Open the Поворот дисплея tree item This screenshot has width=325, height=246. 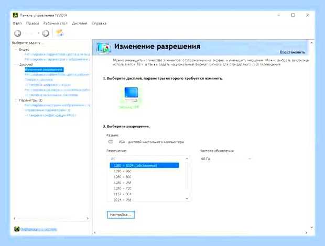click(x=39, y=80)
